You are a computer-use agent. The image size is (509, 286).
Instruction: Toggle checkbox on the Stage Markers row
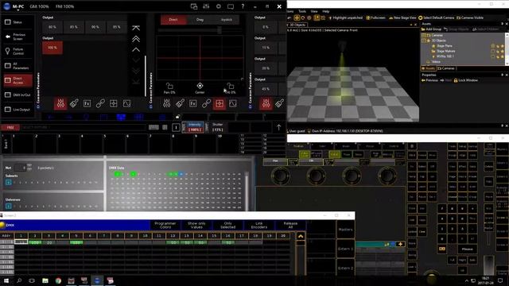click(x=493, y=51)
